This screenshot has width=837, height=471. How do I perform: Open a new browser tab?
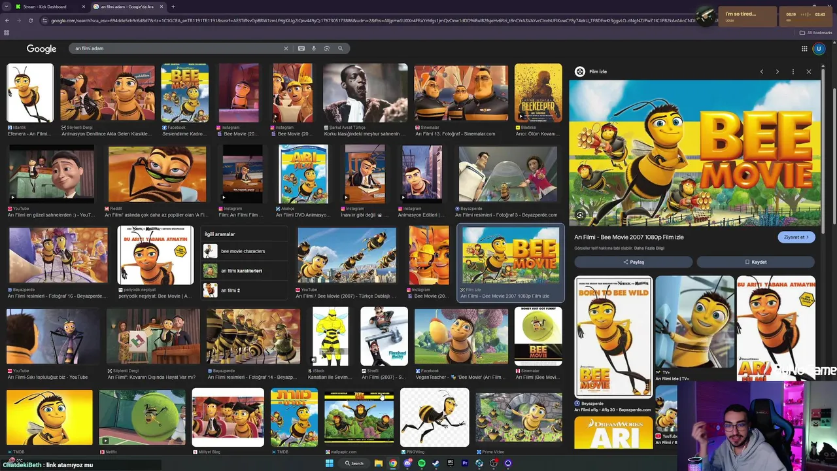pos(173,7)
